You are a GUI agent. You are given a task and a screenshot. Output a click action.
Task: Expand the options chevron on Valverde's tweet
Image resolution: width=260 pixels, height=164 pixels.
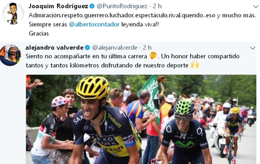[x=253, y=48]
